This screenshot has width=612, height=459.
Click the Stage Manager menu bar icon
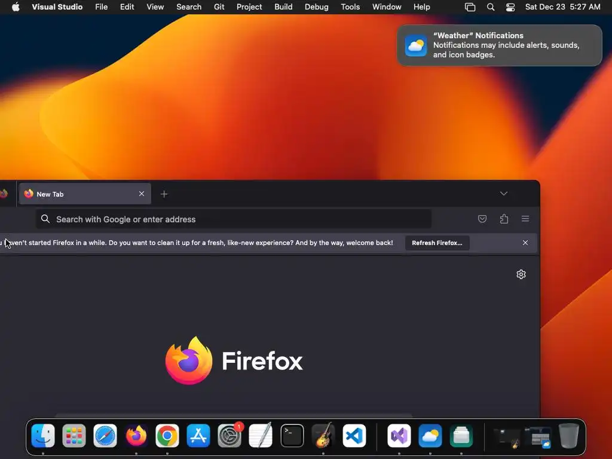coord(470,7)
